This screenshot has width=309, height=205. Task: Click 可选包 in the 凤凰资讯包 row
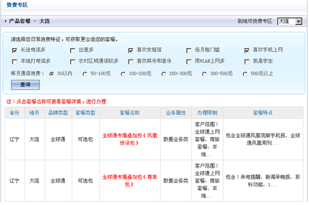85,139
